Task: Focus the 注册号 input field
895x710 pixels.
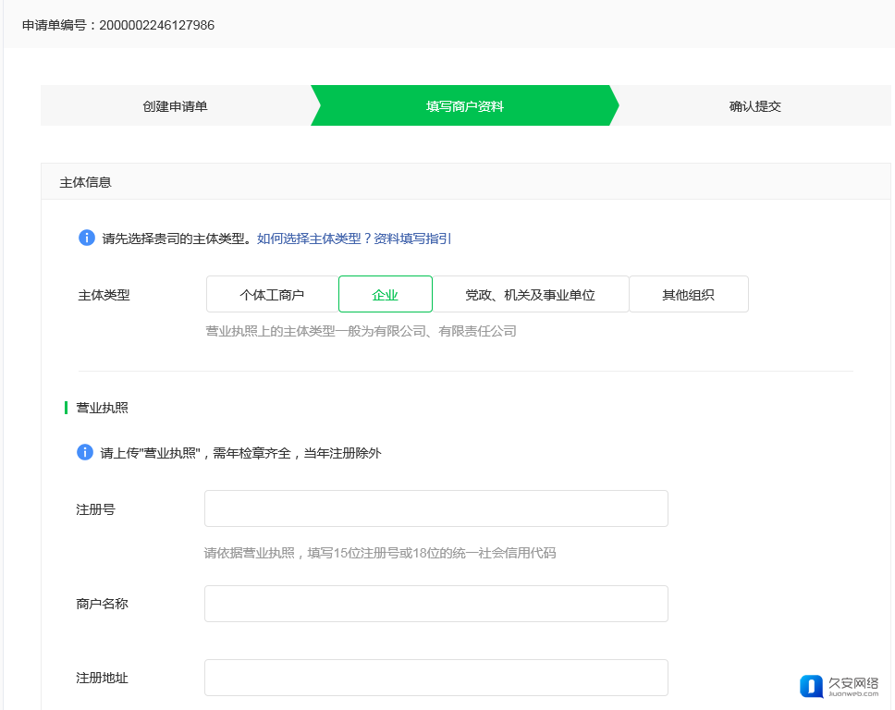Action: (x=435, y=508)
